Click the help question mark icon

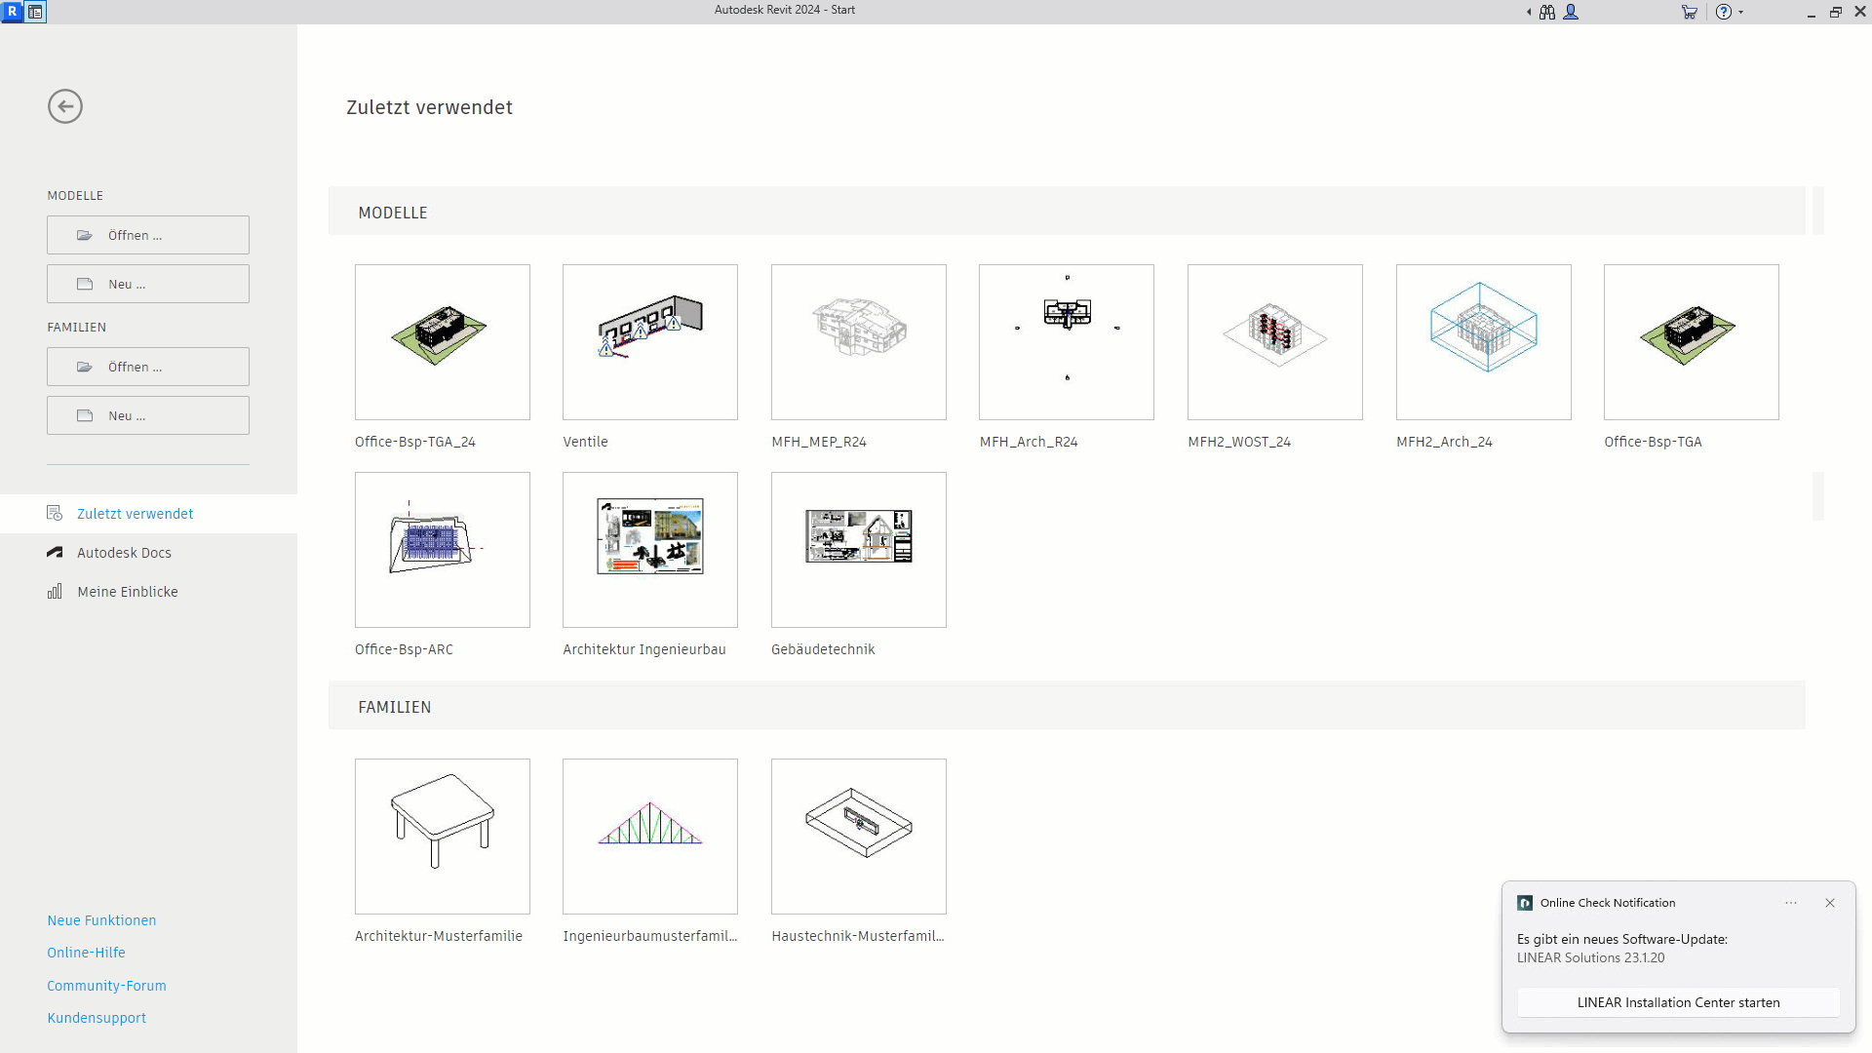coord(1724,12)
